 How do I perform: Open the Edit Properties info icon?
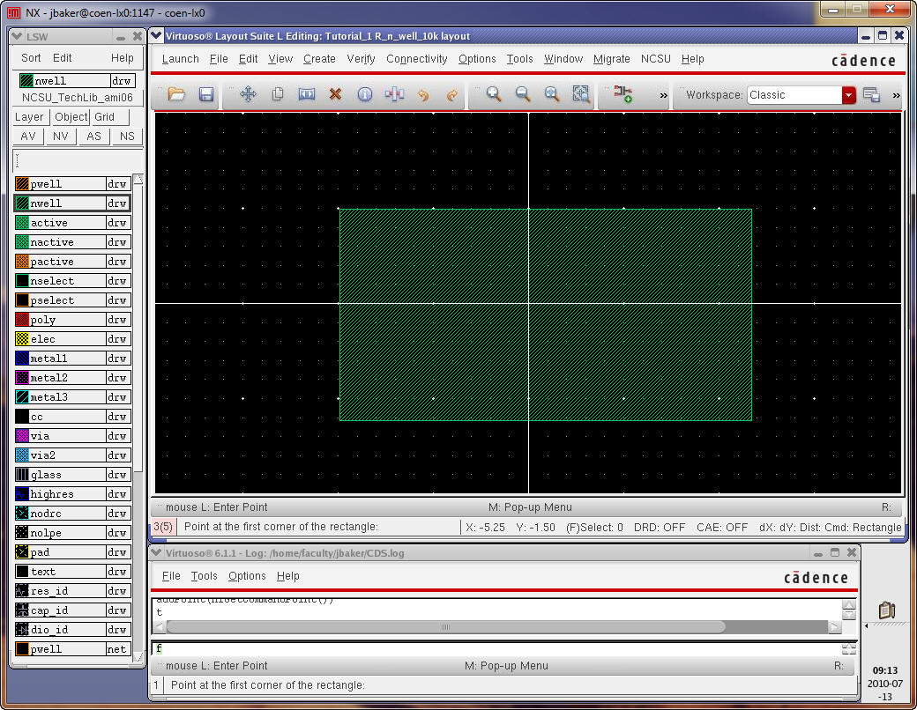364,94
